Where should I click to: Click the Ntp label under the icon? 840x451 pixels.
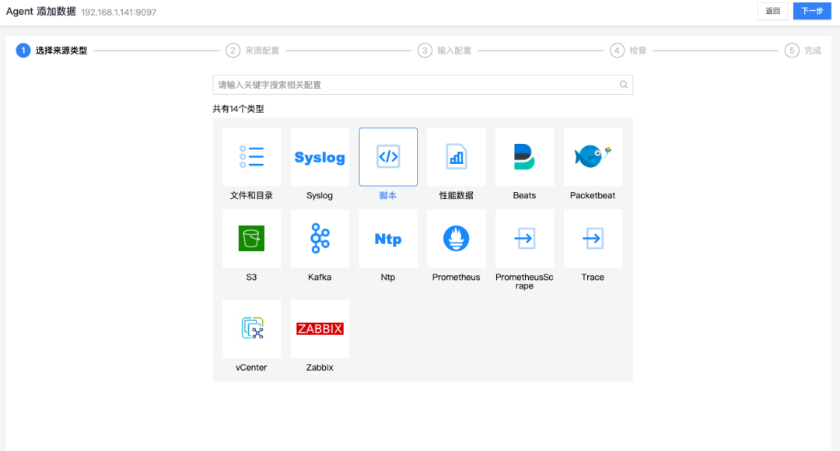[x=388, y=277]
